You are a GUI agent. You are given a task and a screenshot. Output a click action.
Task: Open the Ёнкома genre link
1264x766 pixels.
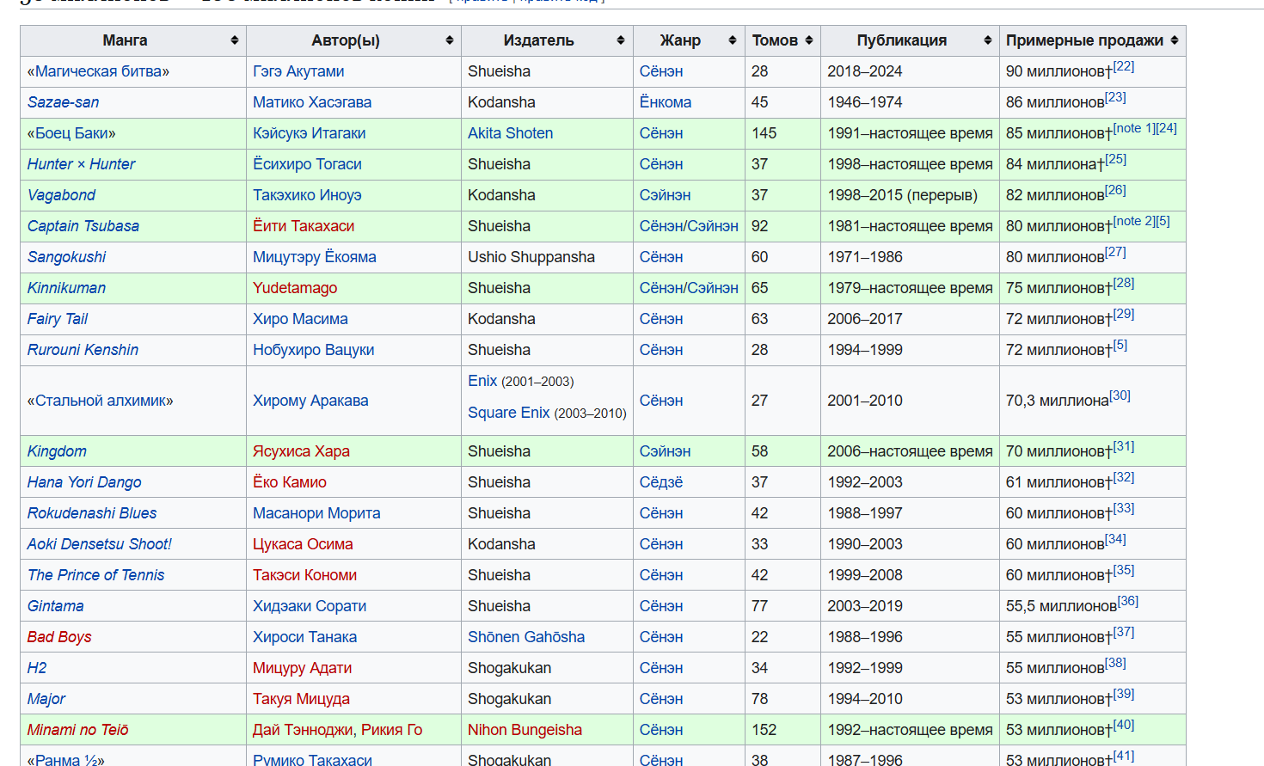665,102
